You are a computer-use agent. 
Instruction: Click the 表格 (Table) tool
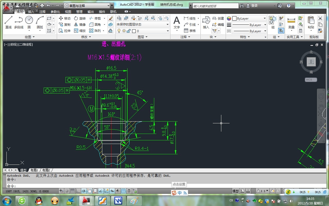point(190,31)
